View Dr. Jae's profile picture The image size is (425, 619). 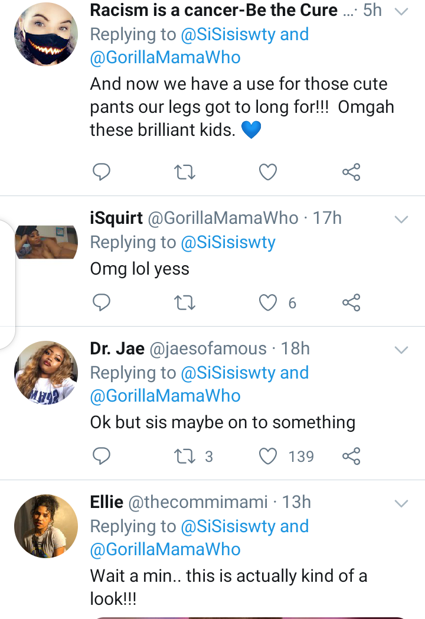click(x=46, y=372)
